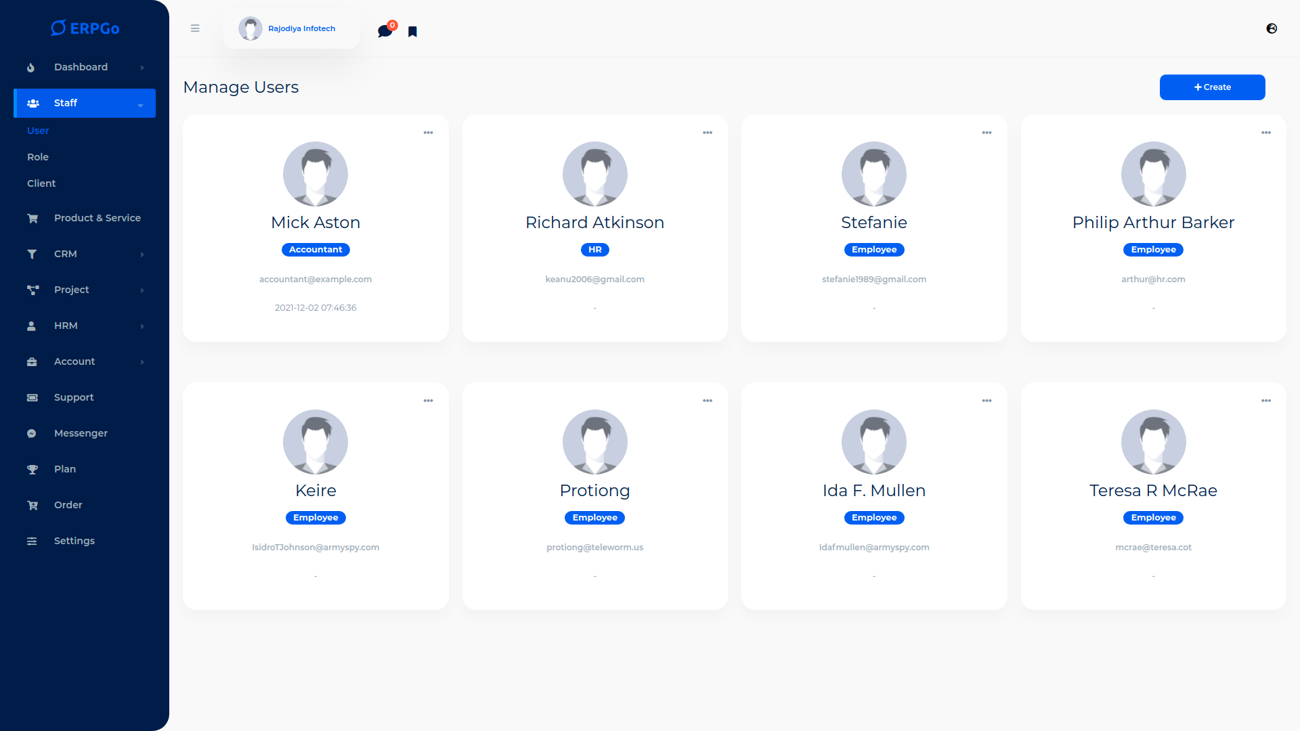Open the Order cart item
The image size is (1300, 731).
tap(68, 505)
